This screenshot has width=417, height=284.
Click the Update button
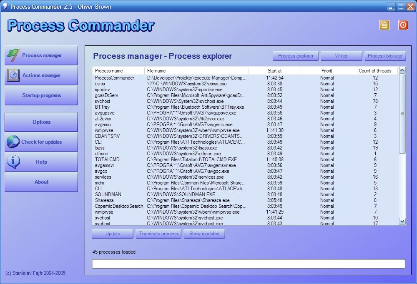coord(113,234)
